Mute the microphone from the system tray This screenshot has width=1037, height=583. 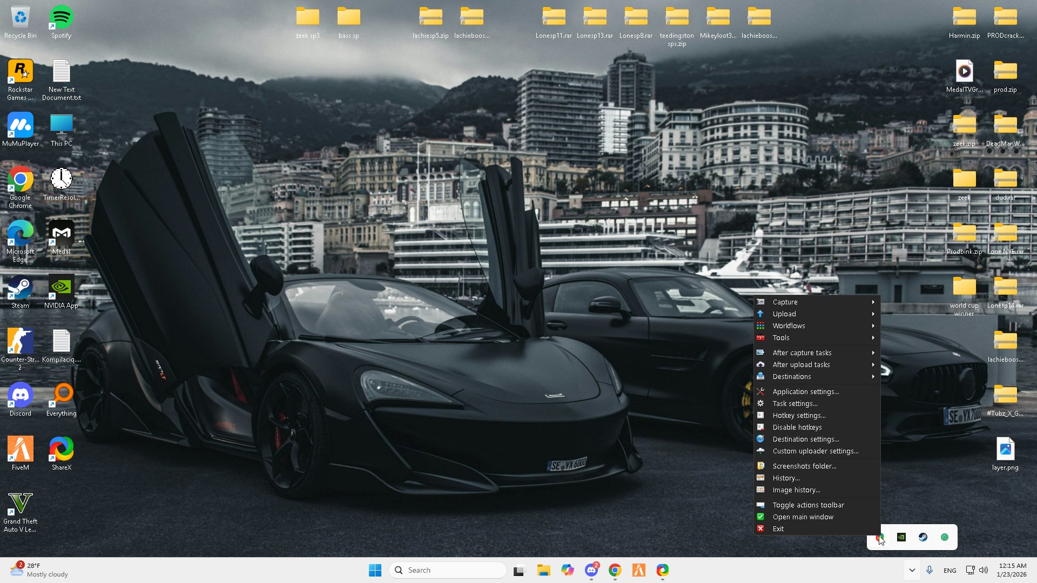930,570
